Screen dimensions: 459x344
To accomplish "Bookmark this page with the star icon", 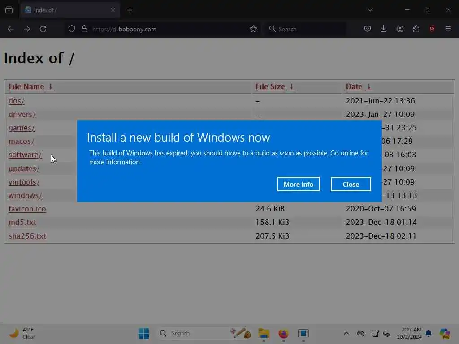I will pyautogui.click(x=253, y=29).
